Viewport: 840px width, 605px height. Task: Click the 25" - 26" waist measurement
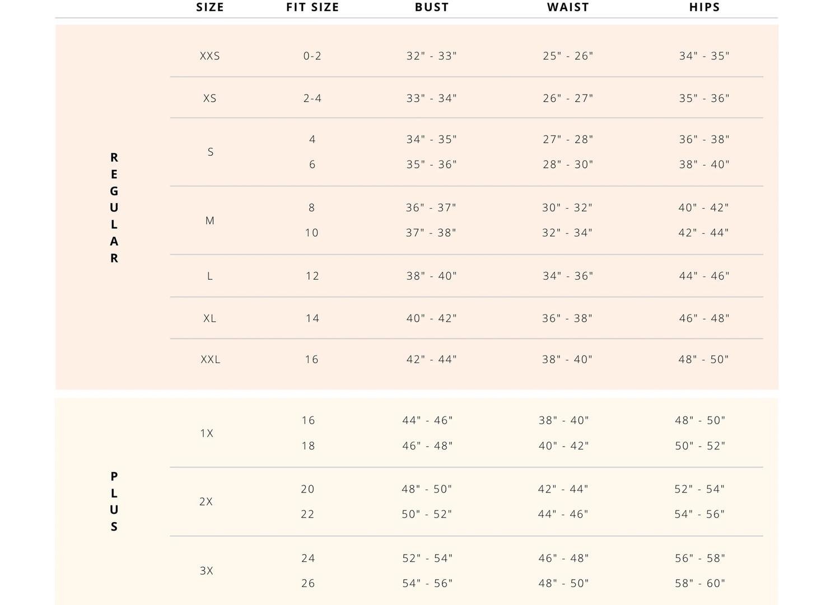point(568,56)
